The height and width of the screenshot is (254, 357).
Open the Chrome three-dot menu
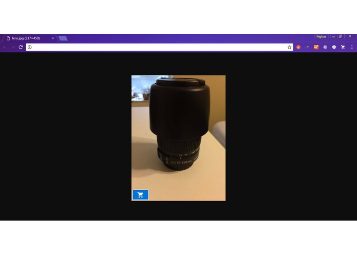[352, 47]
